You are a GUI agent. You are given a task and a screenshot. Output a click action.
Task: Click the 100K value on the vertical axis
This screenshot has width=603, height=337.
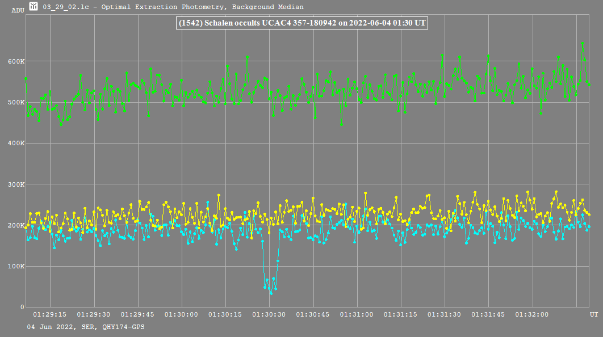(16, 266)
